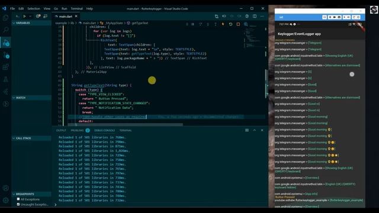
Task: Open the Run menu
Action: pos(65,8)
